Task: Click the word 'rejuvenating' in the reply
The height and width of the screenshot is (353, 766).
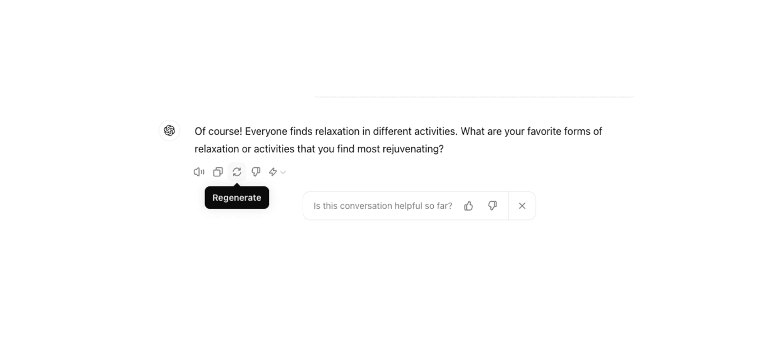Action: coord(411,149)
